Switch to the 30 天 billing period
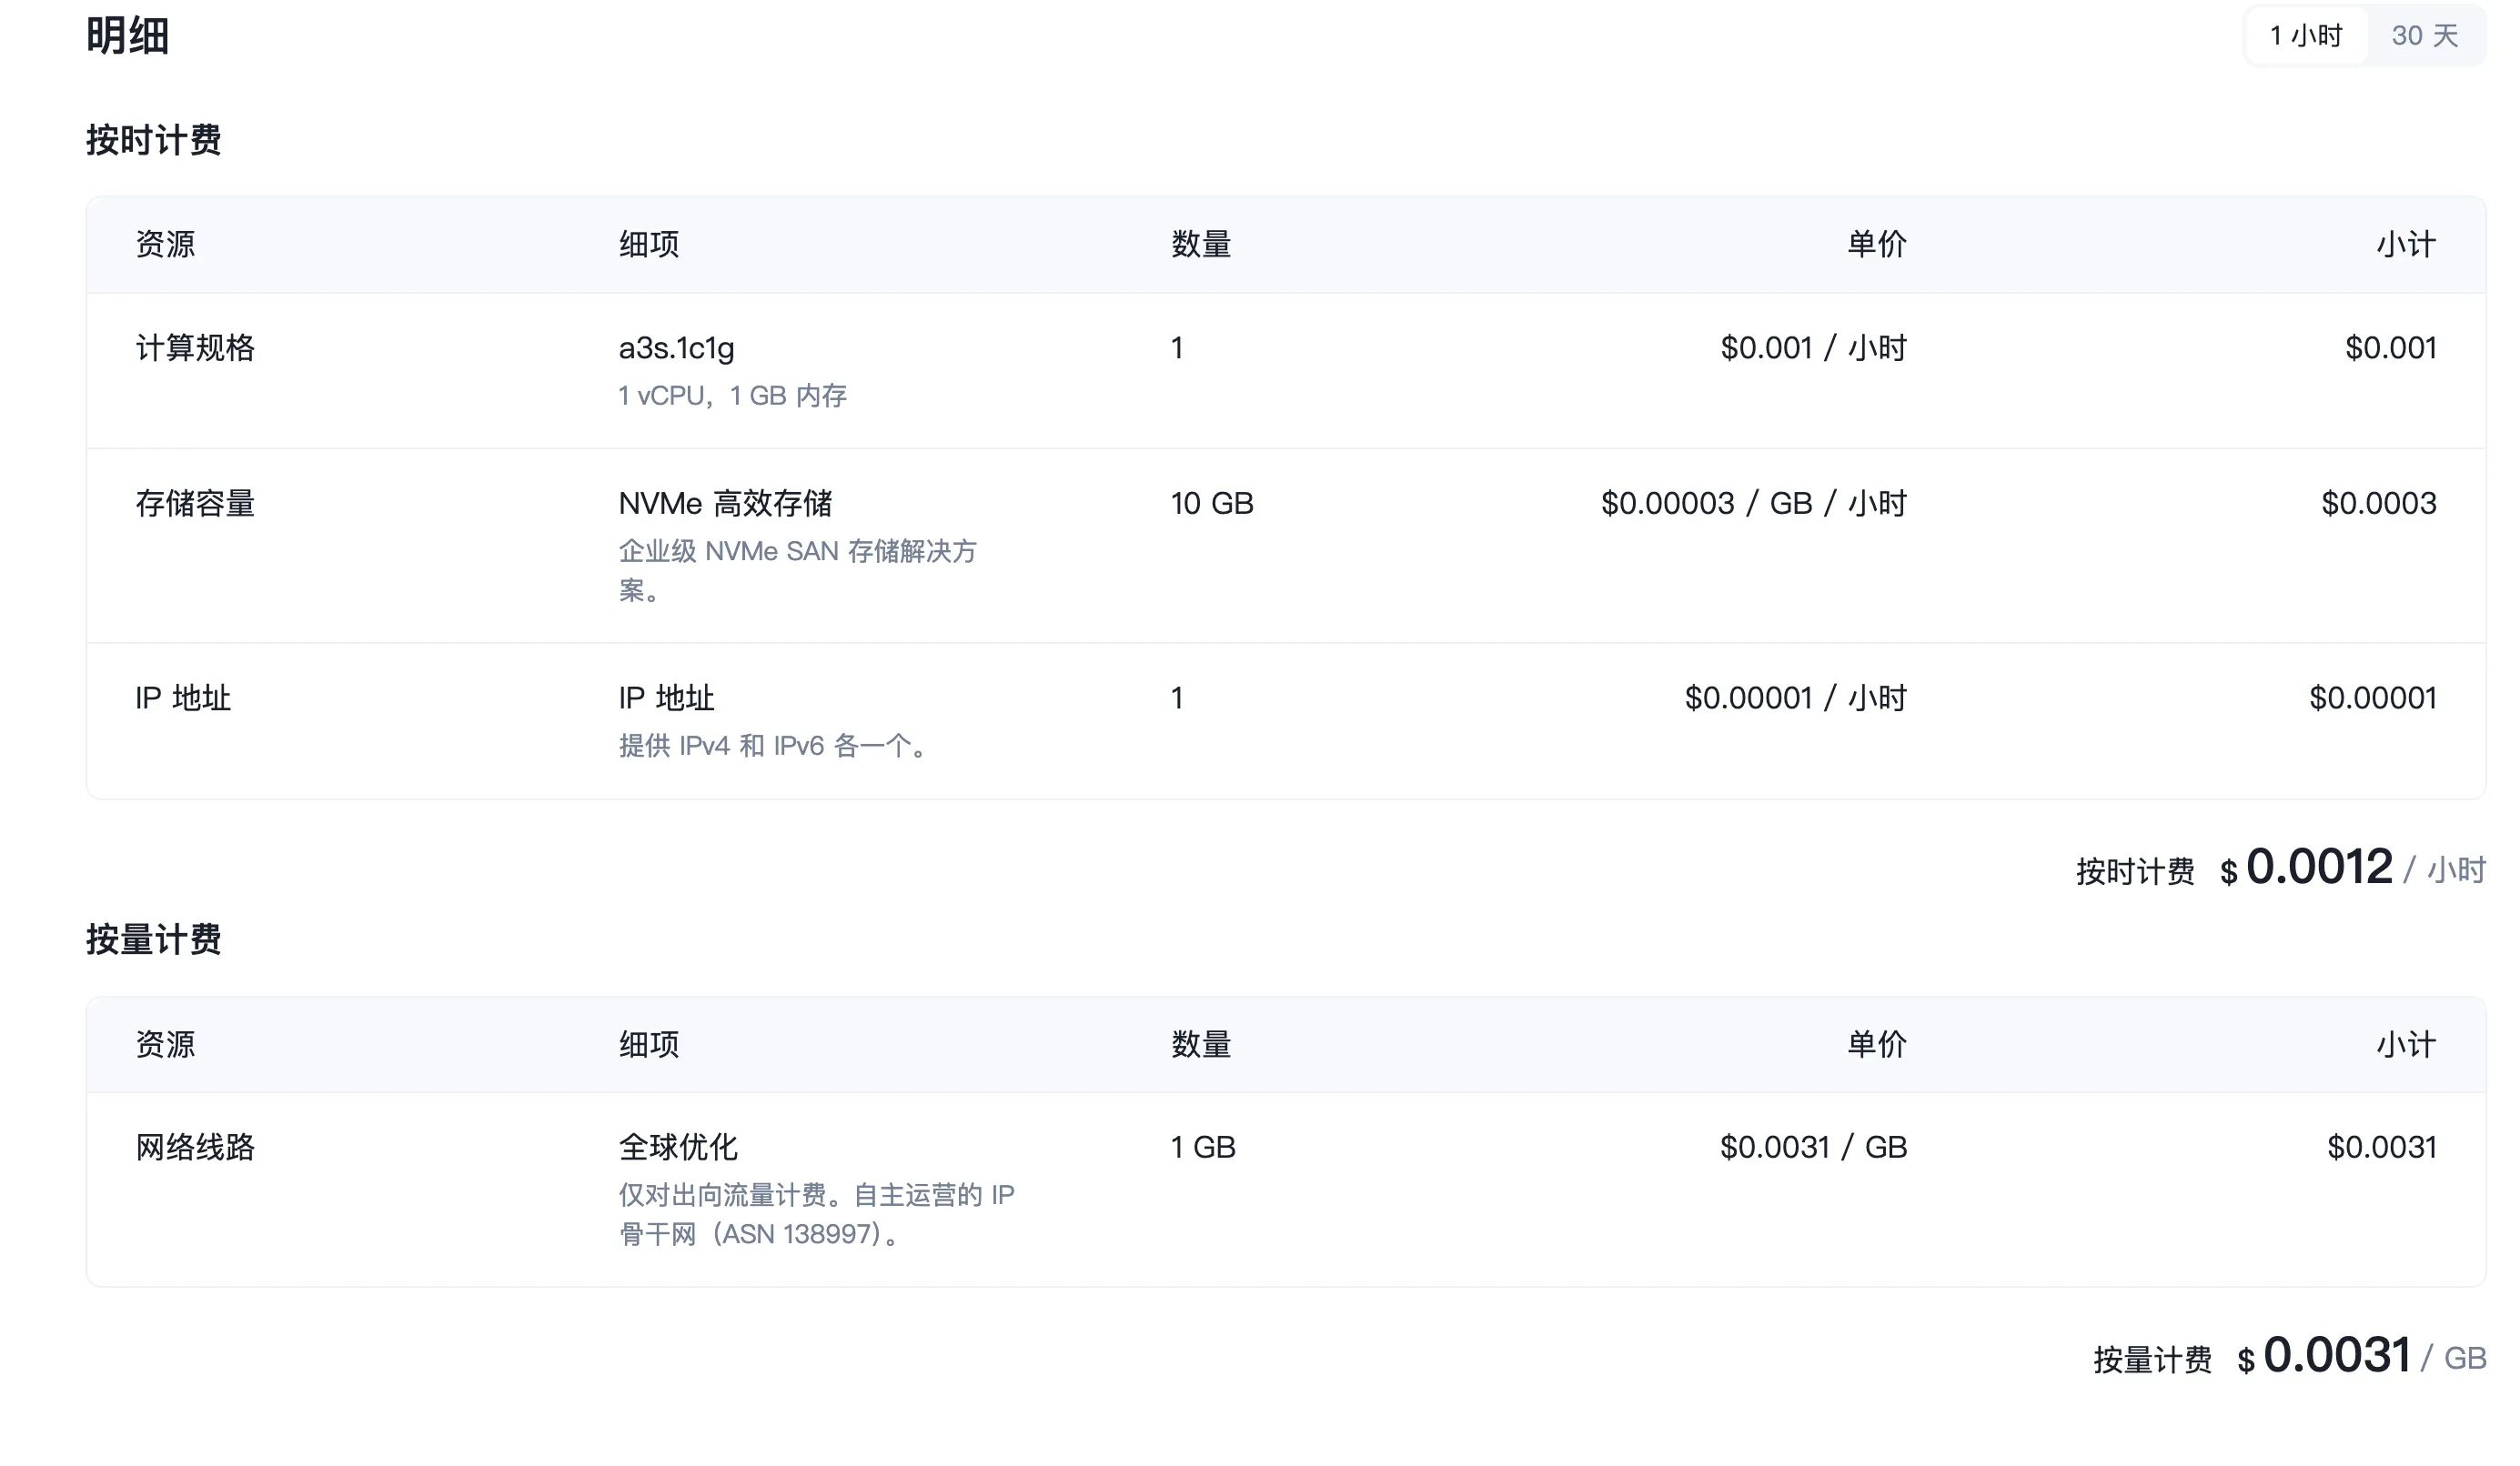Viewport: 2520px width, 1466px height. 2424,36
